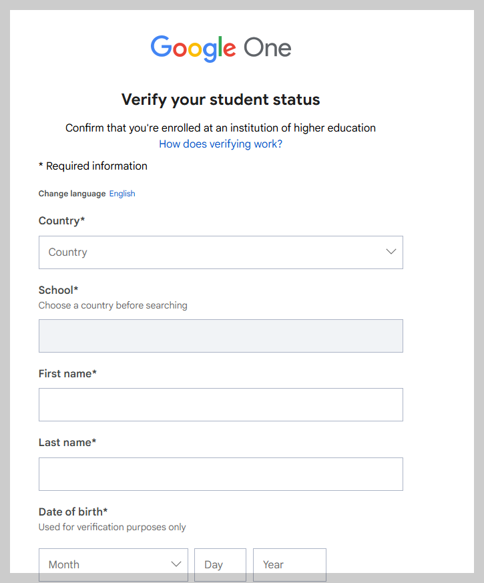Screen dimensions: 484x583
Task: Click the "Verify your student status" heading
Action: [x=220, y=100]
